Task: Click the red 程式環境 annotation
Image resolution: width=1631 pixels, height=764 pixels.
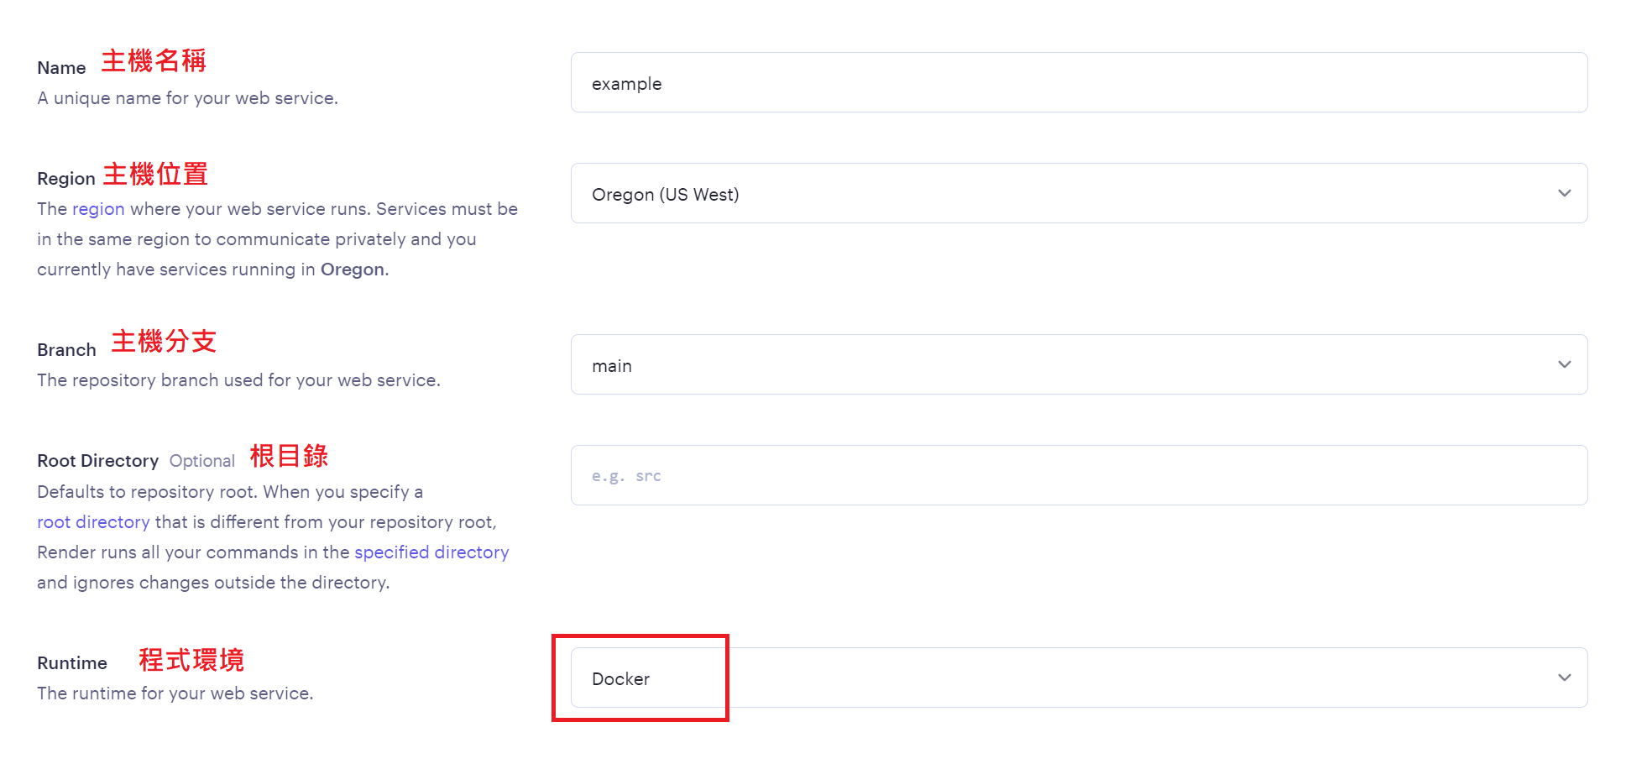Action: coord(191,661)
